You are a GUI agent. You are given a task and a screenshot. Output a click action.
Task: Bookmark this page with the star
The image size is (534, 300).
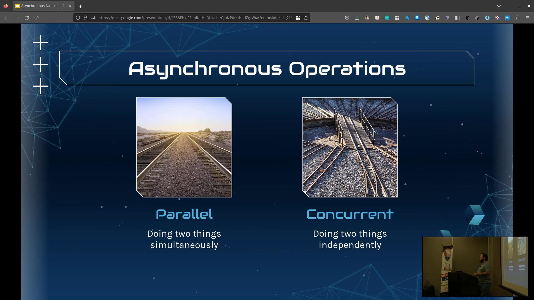[306, 18]
